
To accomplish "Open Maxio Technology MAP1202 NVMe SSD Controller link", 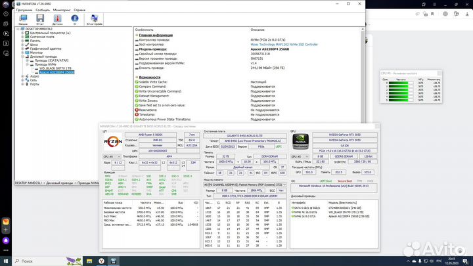I will [284, 45].
